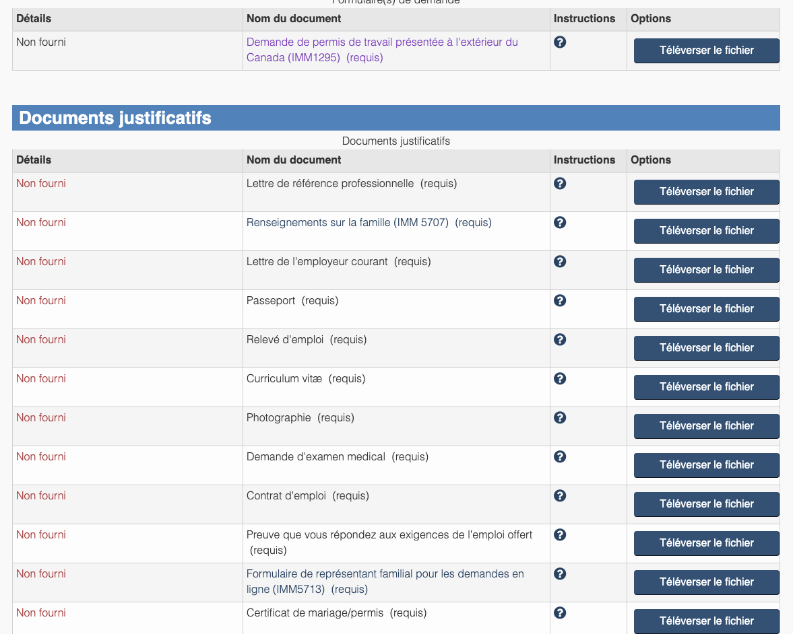Click help icon for IMM1295 work permit form

point(560,42)
